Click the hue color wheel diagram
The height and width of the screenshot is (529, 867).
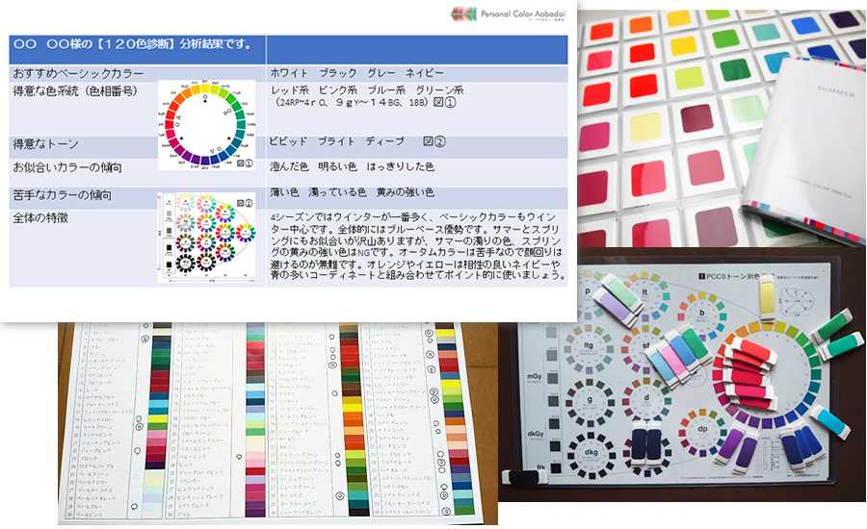click(x=206, y=125)
